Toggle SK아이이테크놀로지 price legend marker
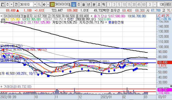 [2, 16]
